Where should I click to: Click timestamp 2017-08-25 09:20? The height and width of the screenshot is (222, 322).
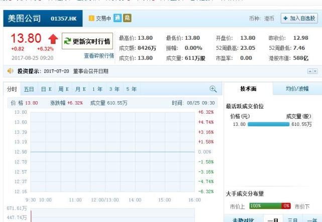coord(33,58)
